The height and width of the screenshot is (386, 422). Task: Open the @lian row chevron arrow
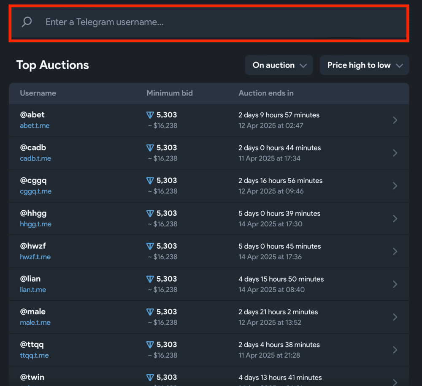pos(395,284)
